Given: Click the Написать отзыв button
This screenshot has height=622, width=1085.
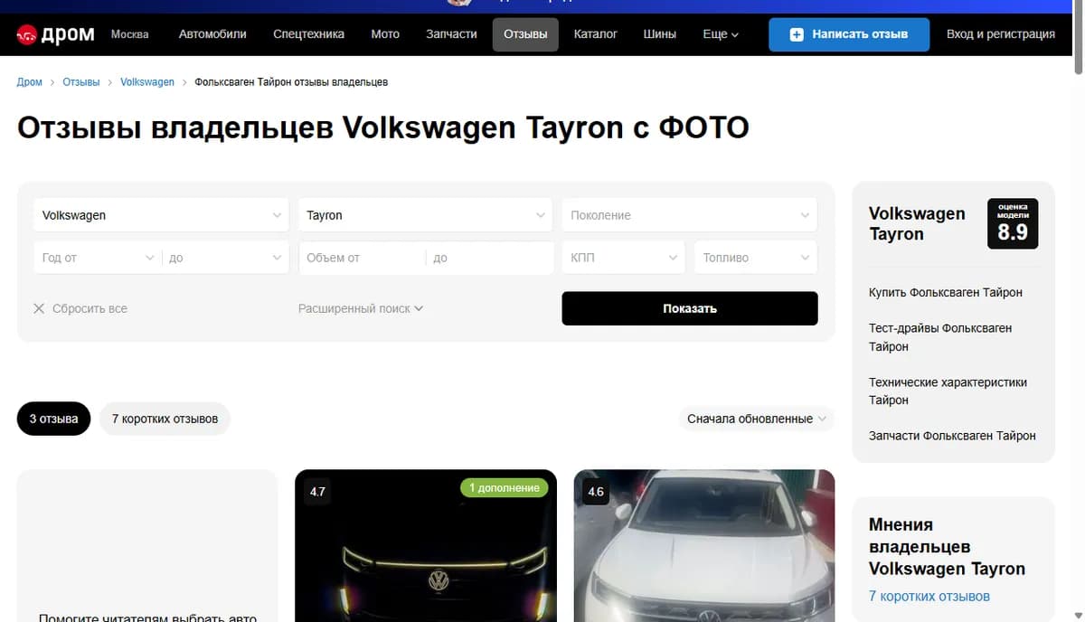Looking at the screenshot, I should 849,34.
